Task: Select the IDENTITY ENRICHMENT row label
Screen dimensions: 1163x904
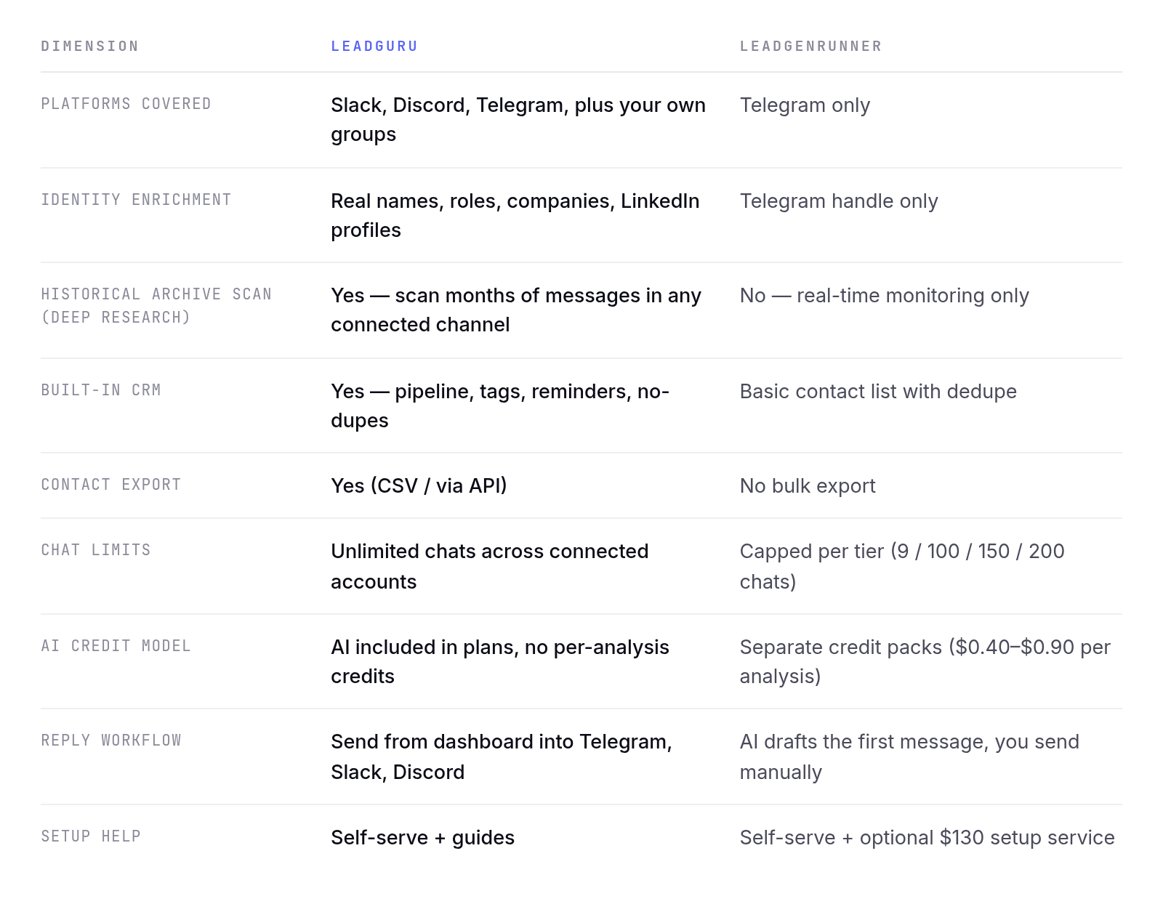Action: (136, 200)
